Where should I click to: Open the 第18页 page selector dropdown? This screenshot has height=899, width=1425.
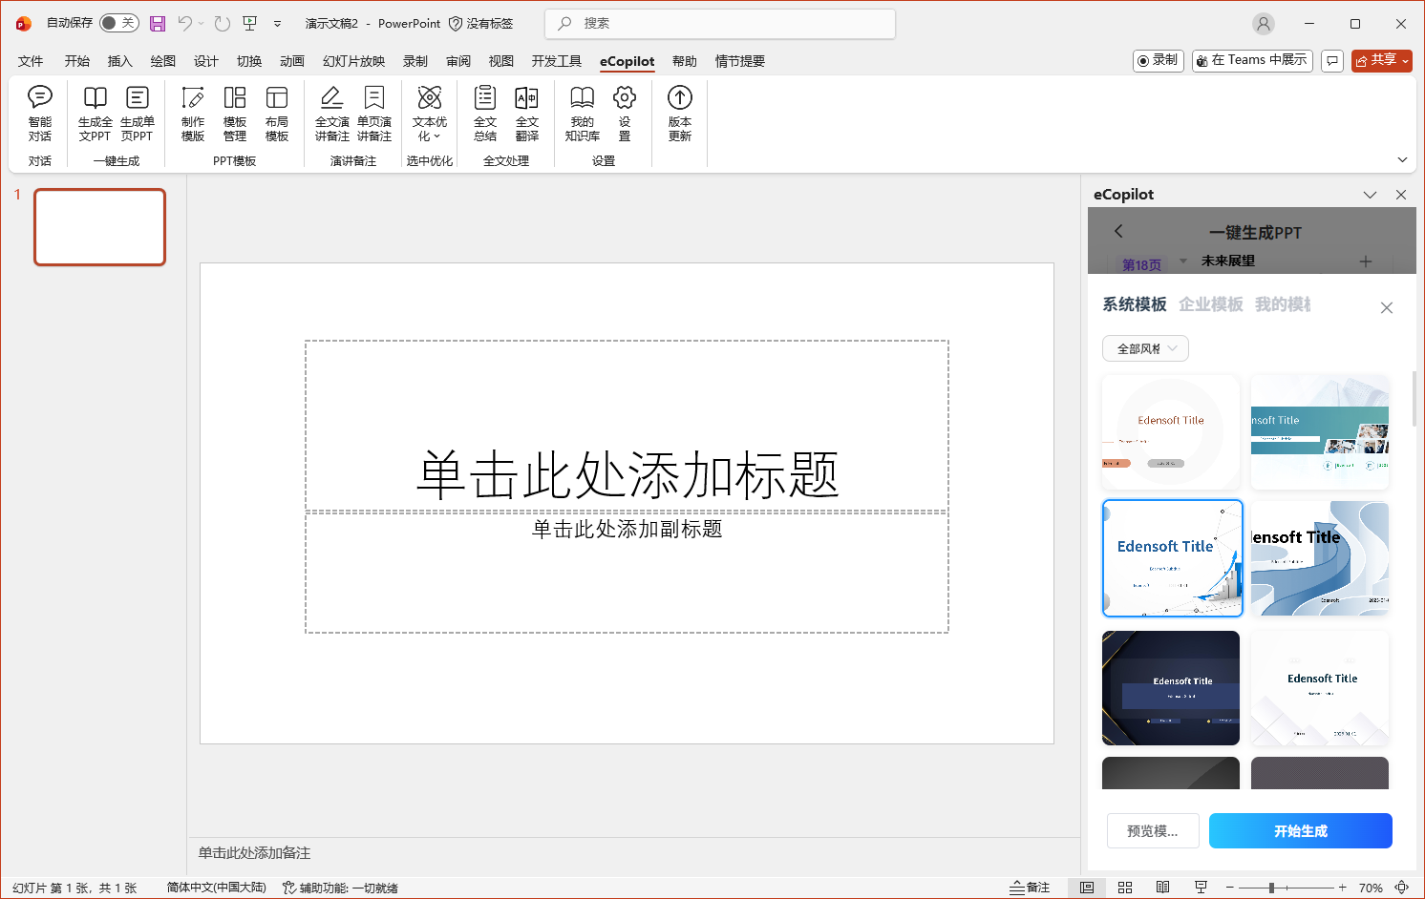1182,260
